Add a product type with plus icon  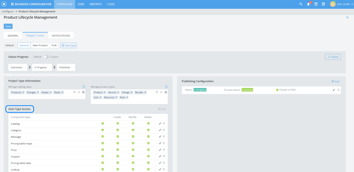pos(166,92)
